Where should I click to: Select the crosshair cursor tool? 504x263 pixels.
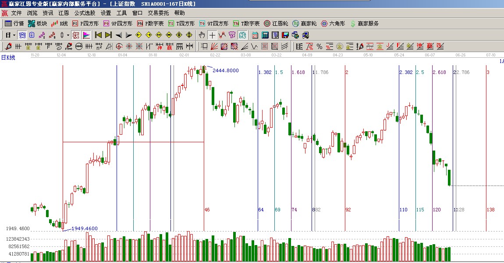click(x=212, y=35)
